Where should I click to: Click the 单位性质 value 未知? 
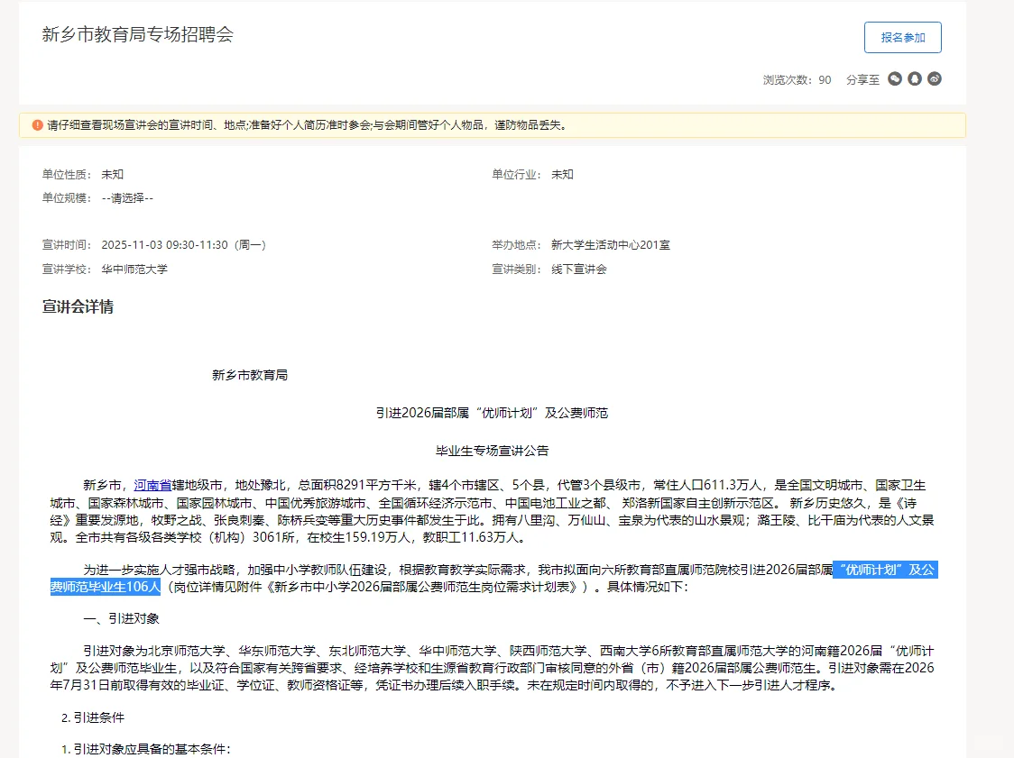click(x=113, y=175)
